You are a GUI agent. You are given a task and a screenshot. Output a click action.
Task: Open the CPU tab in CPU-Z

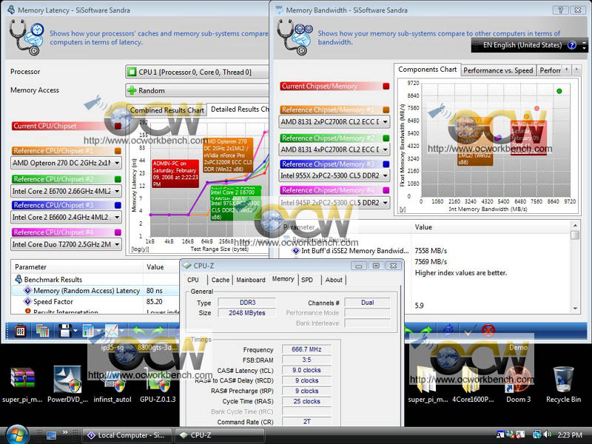coord(193,280)
